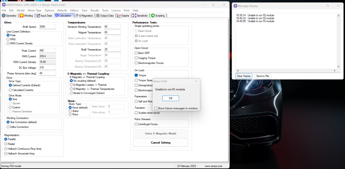Click the Scripting tab icon
This screenshot has height=169, width=345.
pyautogui.click(x=153, y=16)
